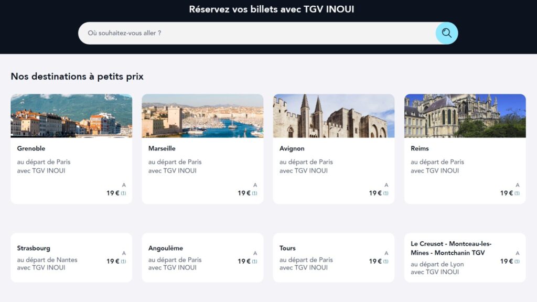Screen dimensions: 537x302
Task: Click the Grenoble price footnote (1)
Action: click(123, 193)
